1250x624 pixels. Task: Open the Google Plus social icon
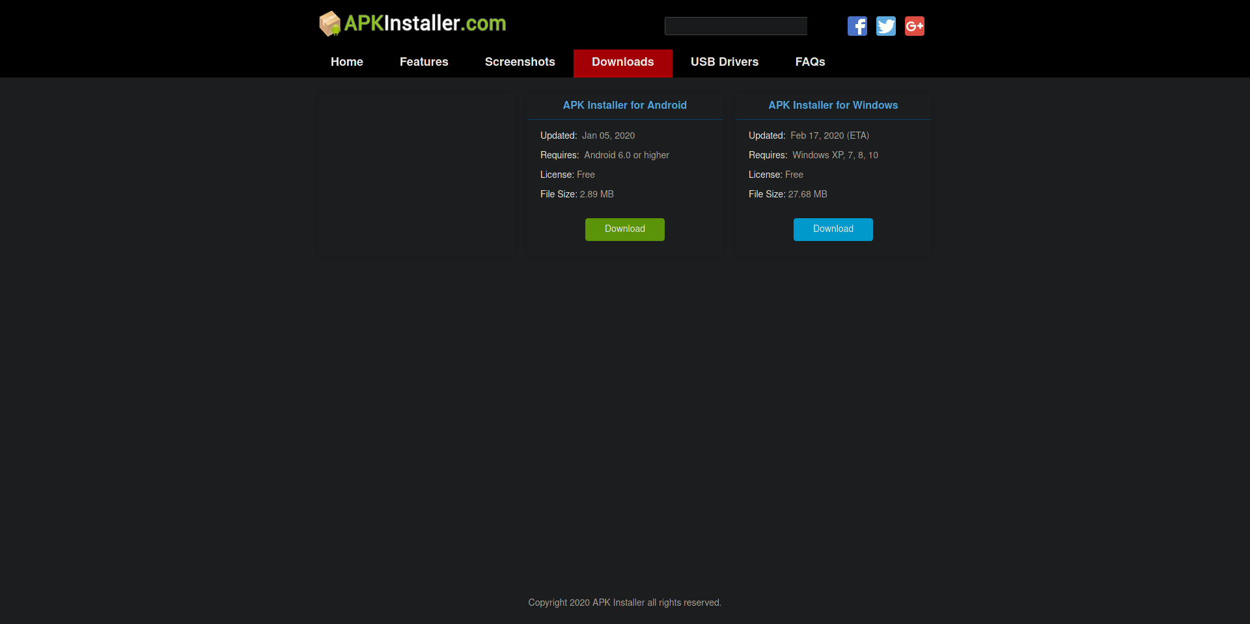coord(914,26)
